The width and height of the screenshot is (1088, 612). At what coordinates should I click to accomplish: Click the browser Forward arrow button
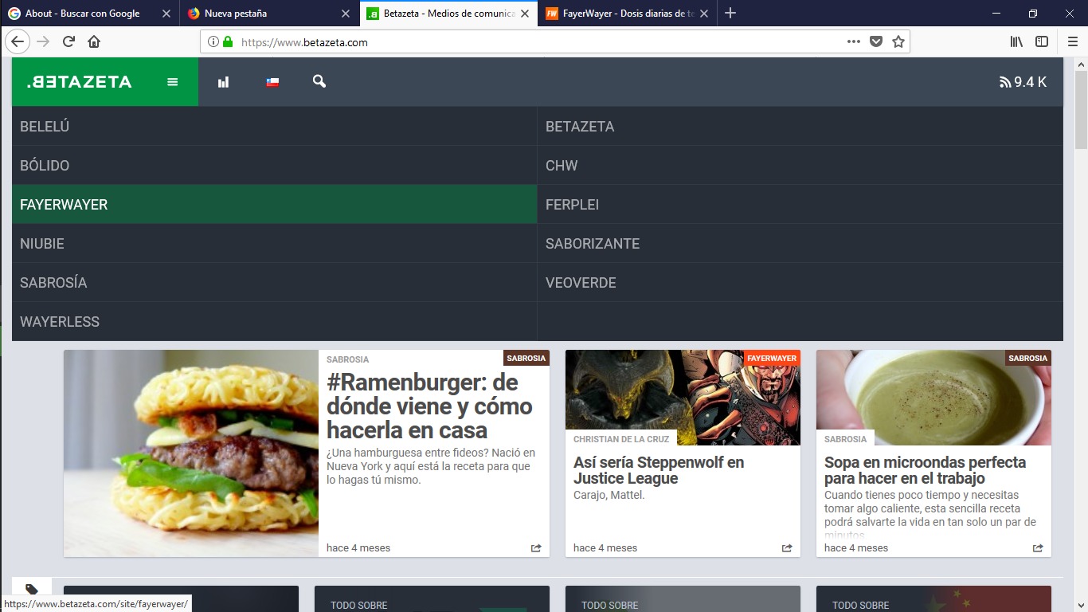click(43, 41)
